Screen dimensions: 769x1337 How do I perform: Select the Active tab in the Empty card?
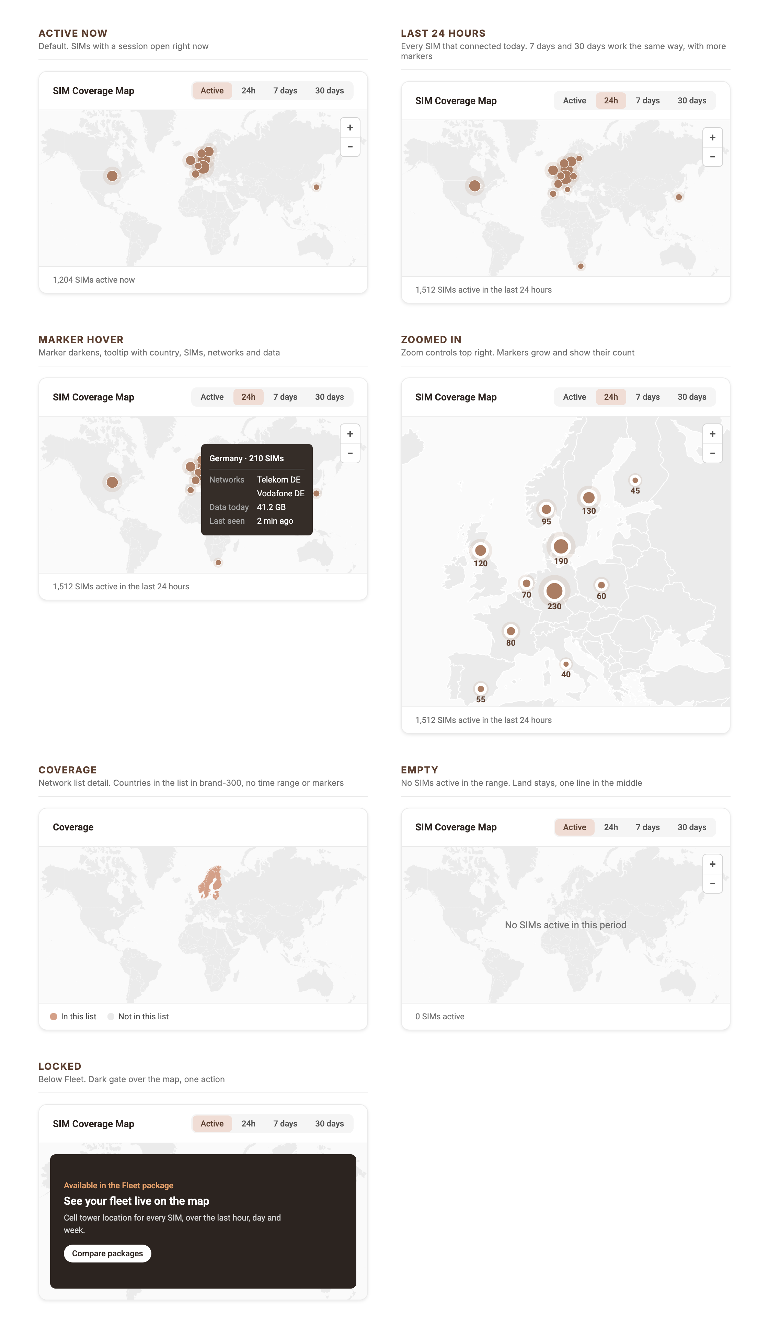(574, 827)
